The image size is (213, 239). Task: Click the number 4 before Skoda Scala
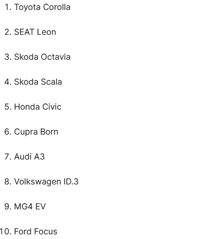[x=8, y=82]
